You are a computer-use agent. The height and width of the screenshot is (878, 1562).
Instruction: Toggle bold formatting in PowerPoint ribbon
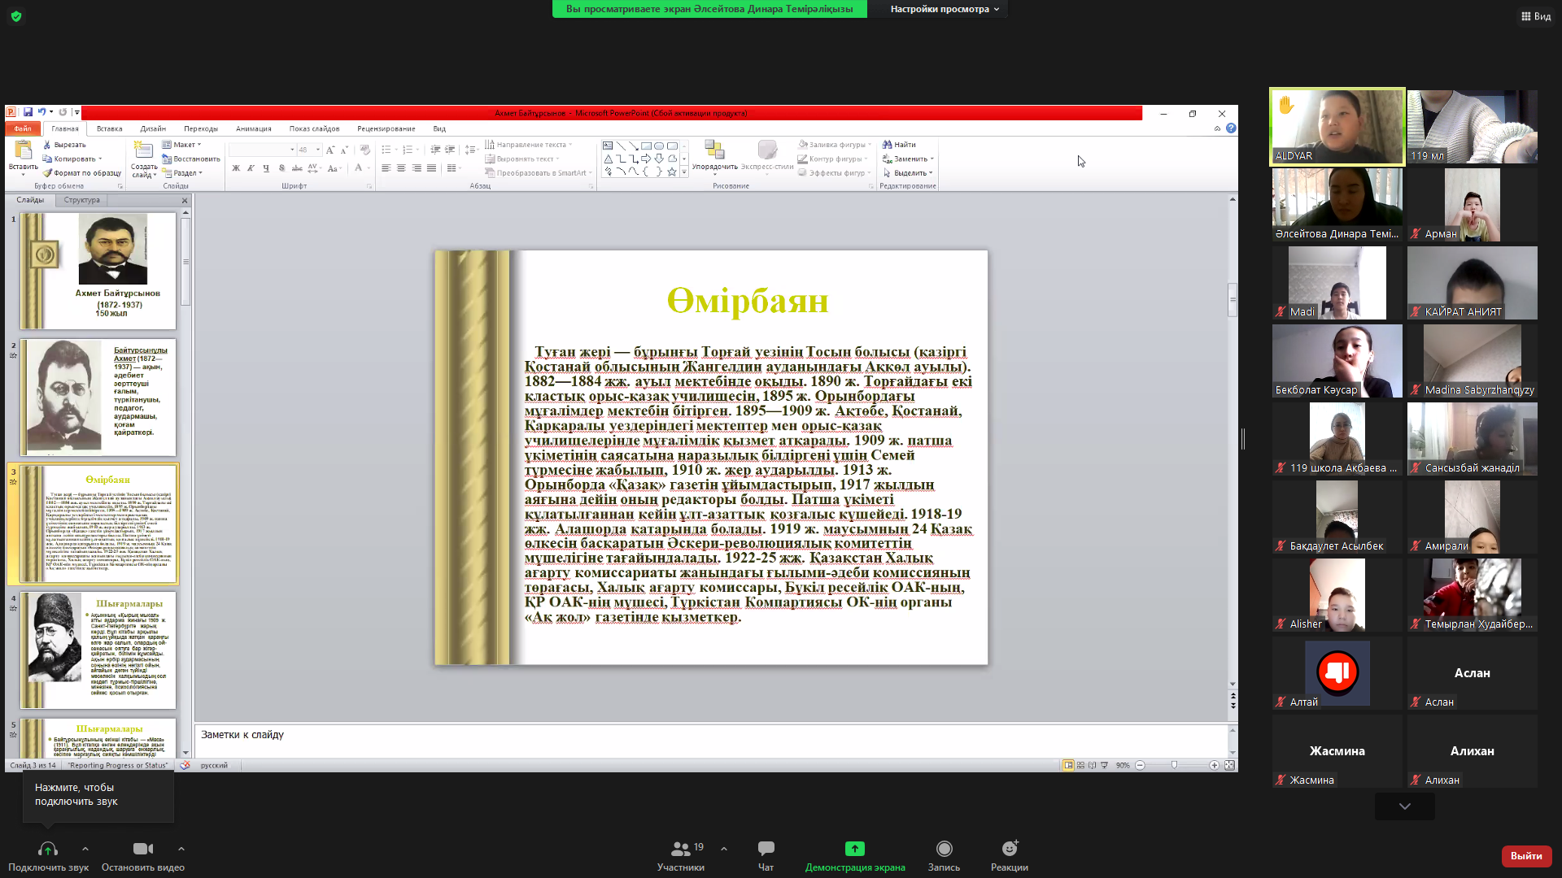point(236,168)
